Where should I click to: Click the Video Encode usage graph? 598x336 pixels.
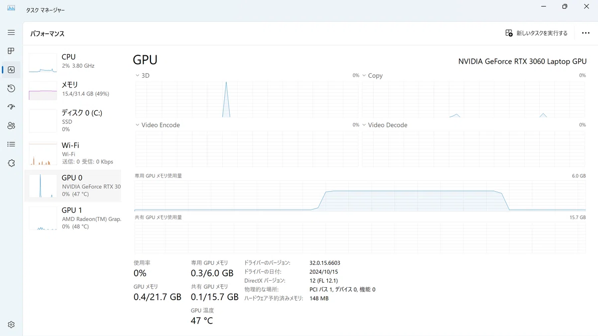point(247,148)
